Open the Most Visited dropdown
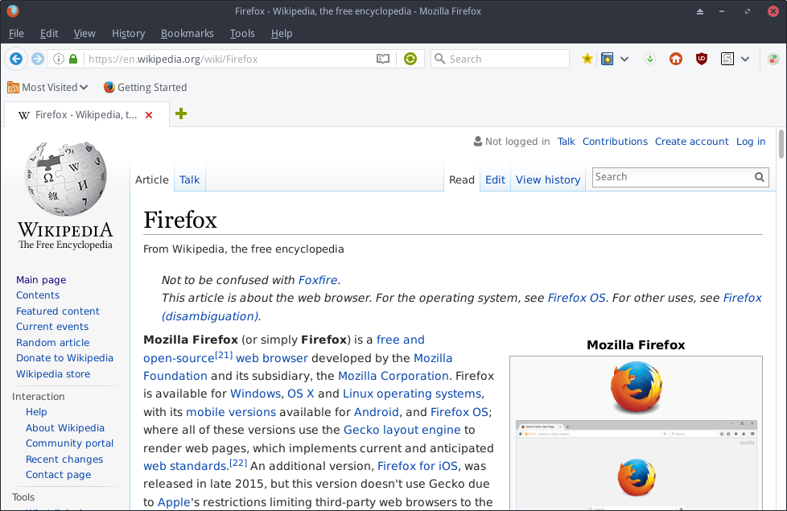The image size is (787, 511). click(x=47, y=87)
